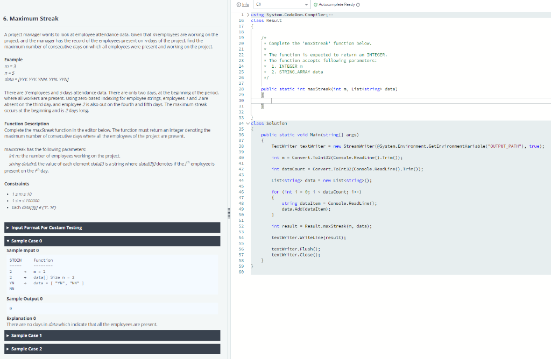
Task: Click the textWriter.Close() line
Action: (x=296, y=255)
